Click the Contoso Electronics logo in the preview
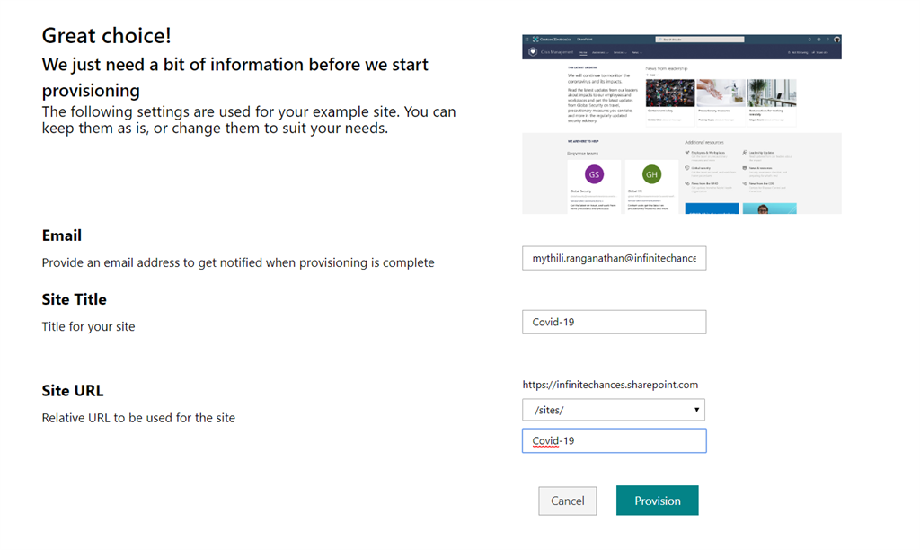Image resolution: width=920 pixels, height=550 pixels. click(x=536, y=40)
